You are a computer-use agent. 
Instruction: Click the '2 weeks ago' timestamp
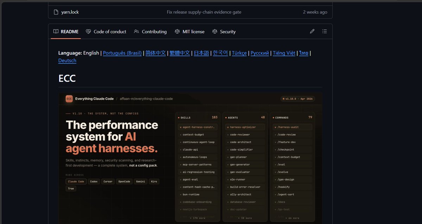[x=315, y=12]
